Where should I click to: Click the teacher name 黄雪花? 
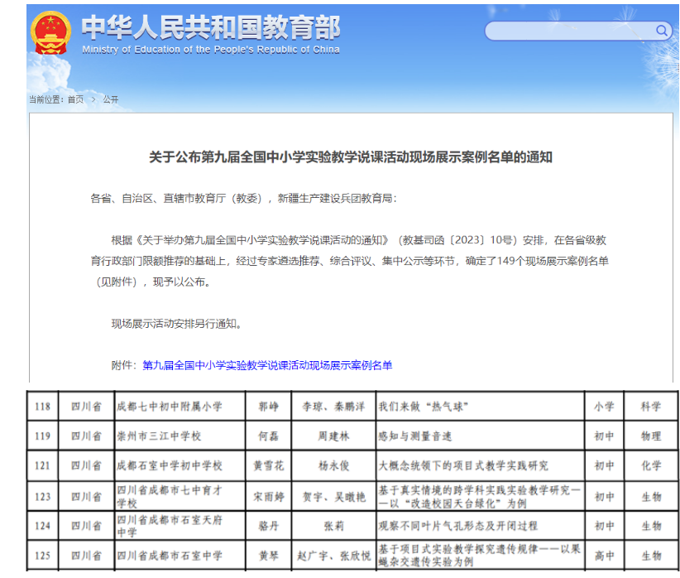(x=268, y=465)
